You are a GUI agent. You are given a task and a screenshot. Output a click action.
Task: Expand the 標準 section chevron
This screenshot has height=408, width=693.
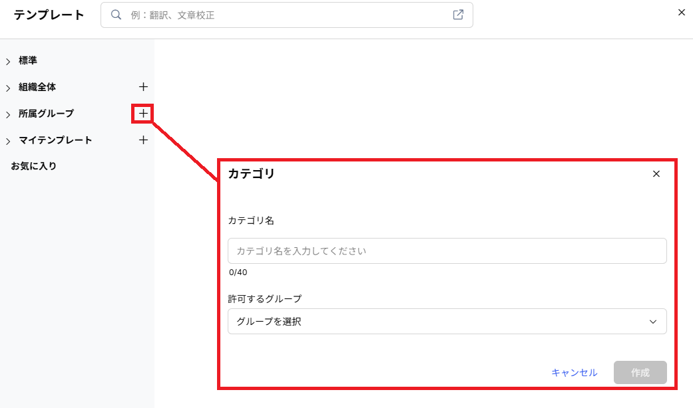click(8, 62)
